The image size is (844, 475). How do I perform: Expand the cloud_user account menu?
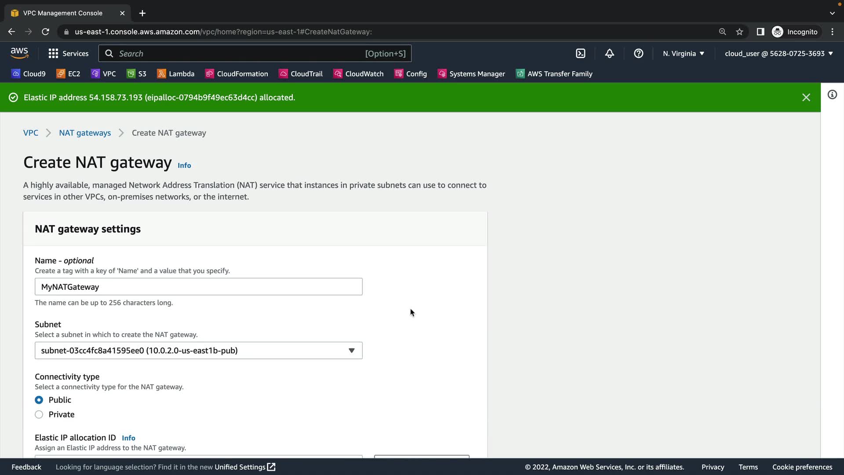(x=779, y=53)
